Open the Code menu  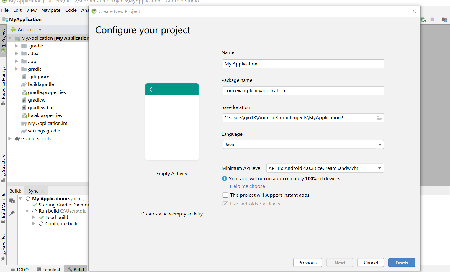click(x=71, y=10)
